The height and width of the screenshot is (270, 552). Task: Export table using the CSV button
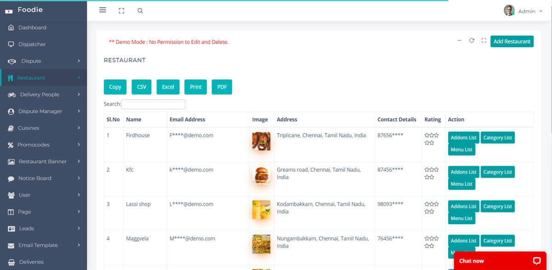[x=142, y=87]
